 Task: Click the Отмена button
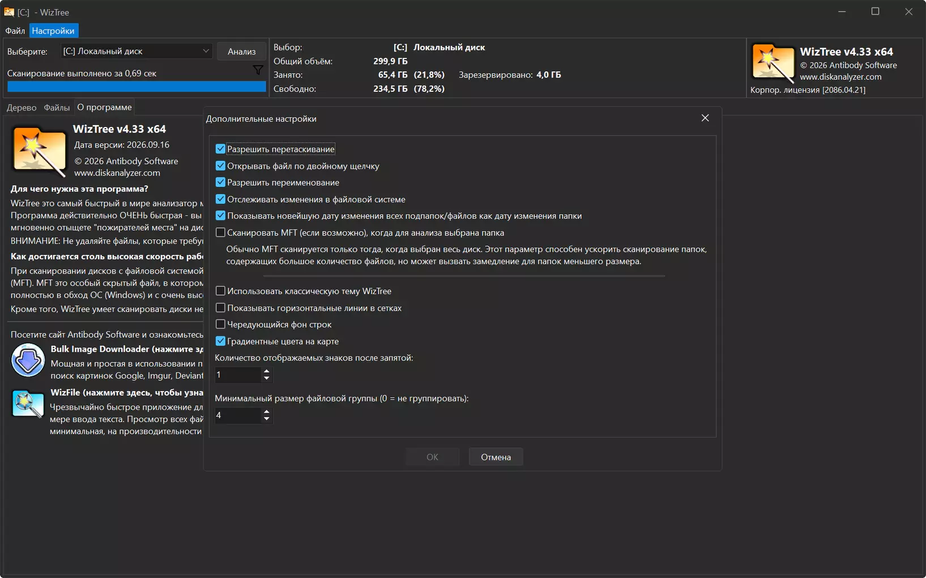coord(496,457)
